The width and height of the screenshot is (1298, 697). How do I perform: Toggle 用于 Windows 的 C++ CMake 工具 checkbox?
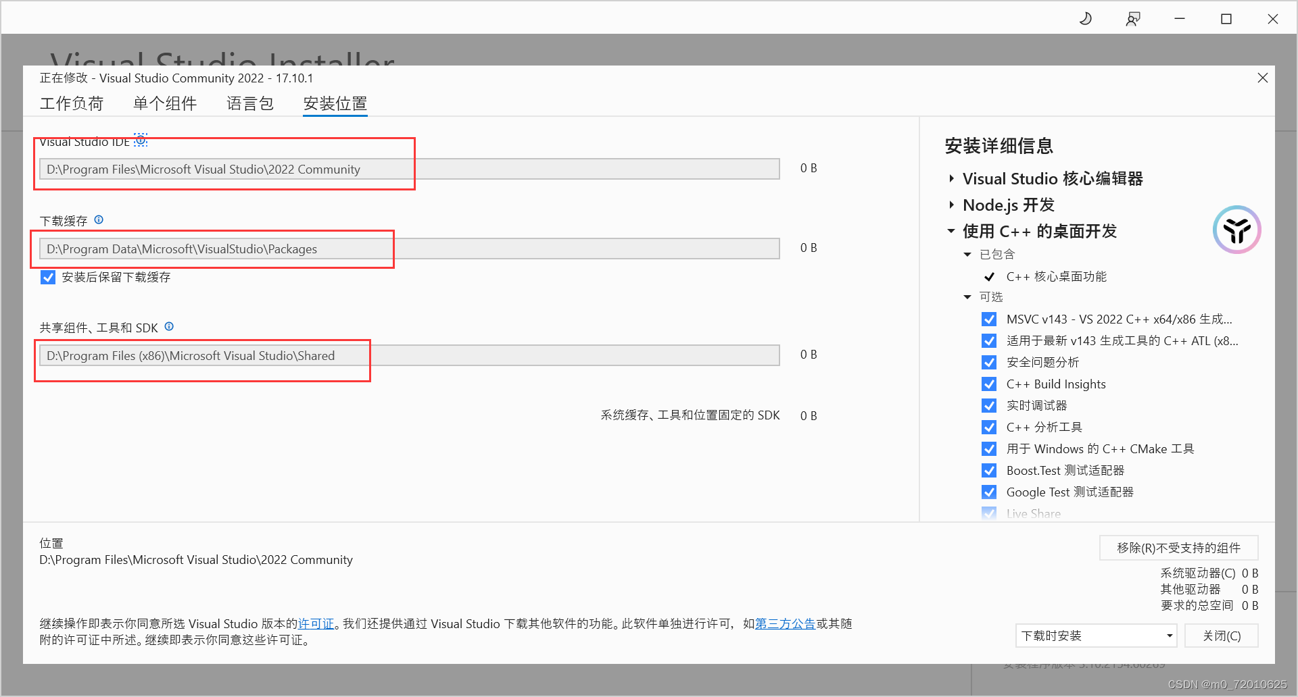[x=989, y=448]
